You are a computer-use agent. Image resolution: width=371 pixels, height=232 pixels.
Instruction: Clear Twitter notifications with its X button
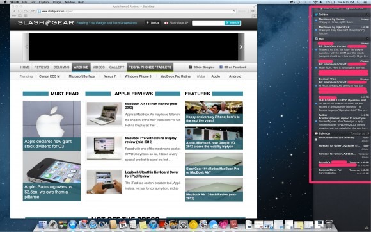coord(367,15)
